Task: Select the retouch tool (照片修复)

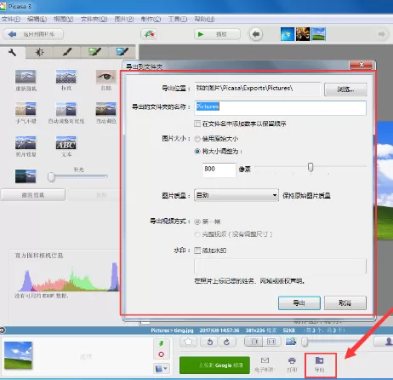Action: point(26,147)
